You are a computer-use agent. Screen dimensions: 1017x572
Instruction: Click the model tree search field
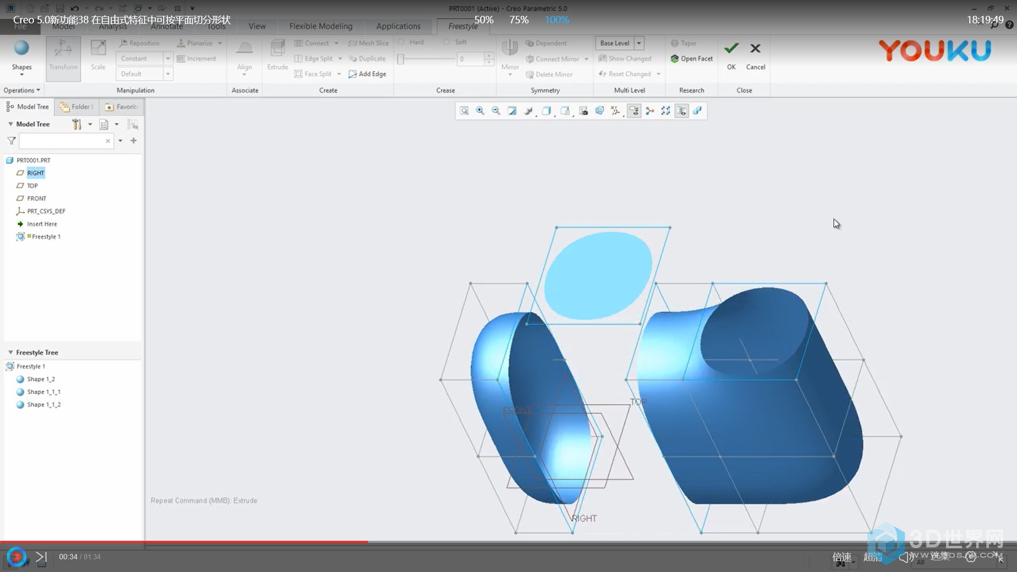pyautogui.click(x=66, y=141)
